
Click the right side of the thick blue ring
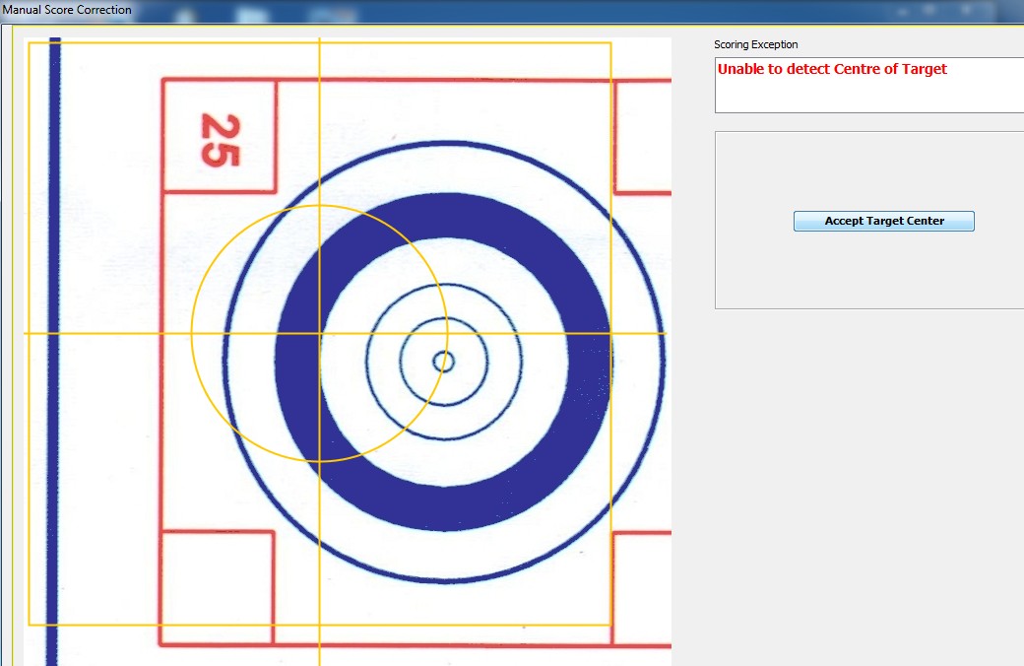(x=591, y=362)
